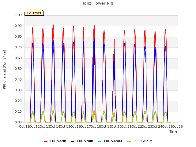196x147 pixels.
Task: Select the PRI_570out legend label
Action: coord(142,141)
